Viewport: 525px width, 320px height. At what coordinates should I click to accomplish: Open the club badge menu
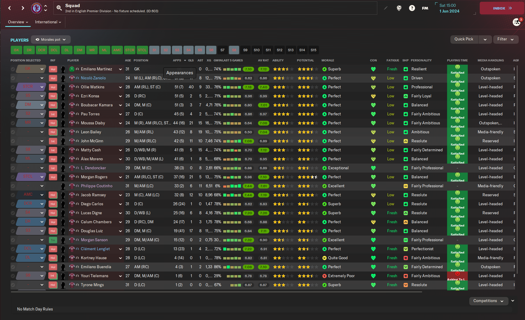tap(37, 8)
